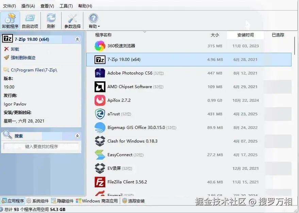Click aTrust program name
The image size is (299, 213).
tap(114, 114)
